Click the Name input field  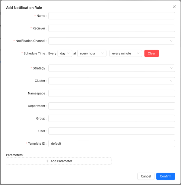tap(112, 16)
